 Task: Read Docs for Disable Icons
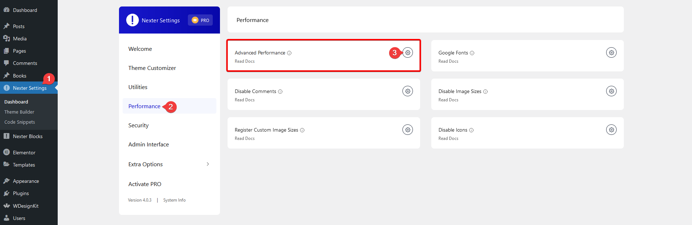448,138
